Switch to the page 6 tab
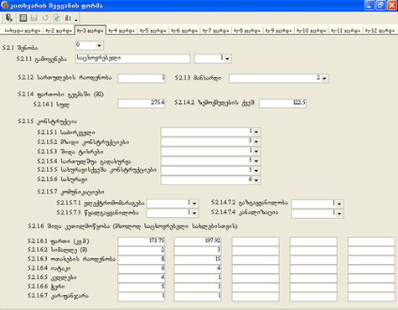398x310 pixels. pyautogui.click(x=184, y=31)
